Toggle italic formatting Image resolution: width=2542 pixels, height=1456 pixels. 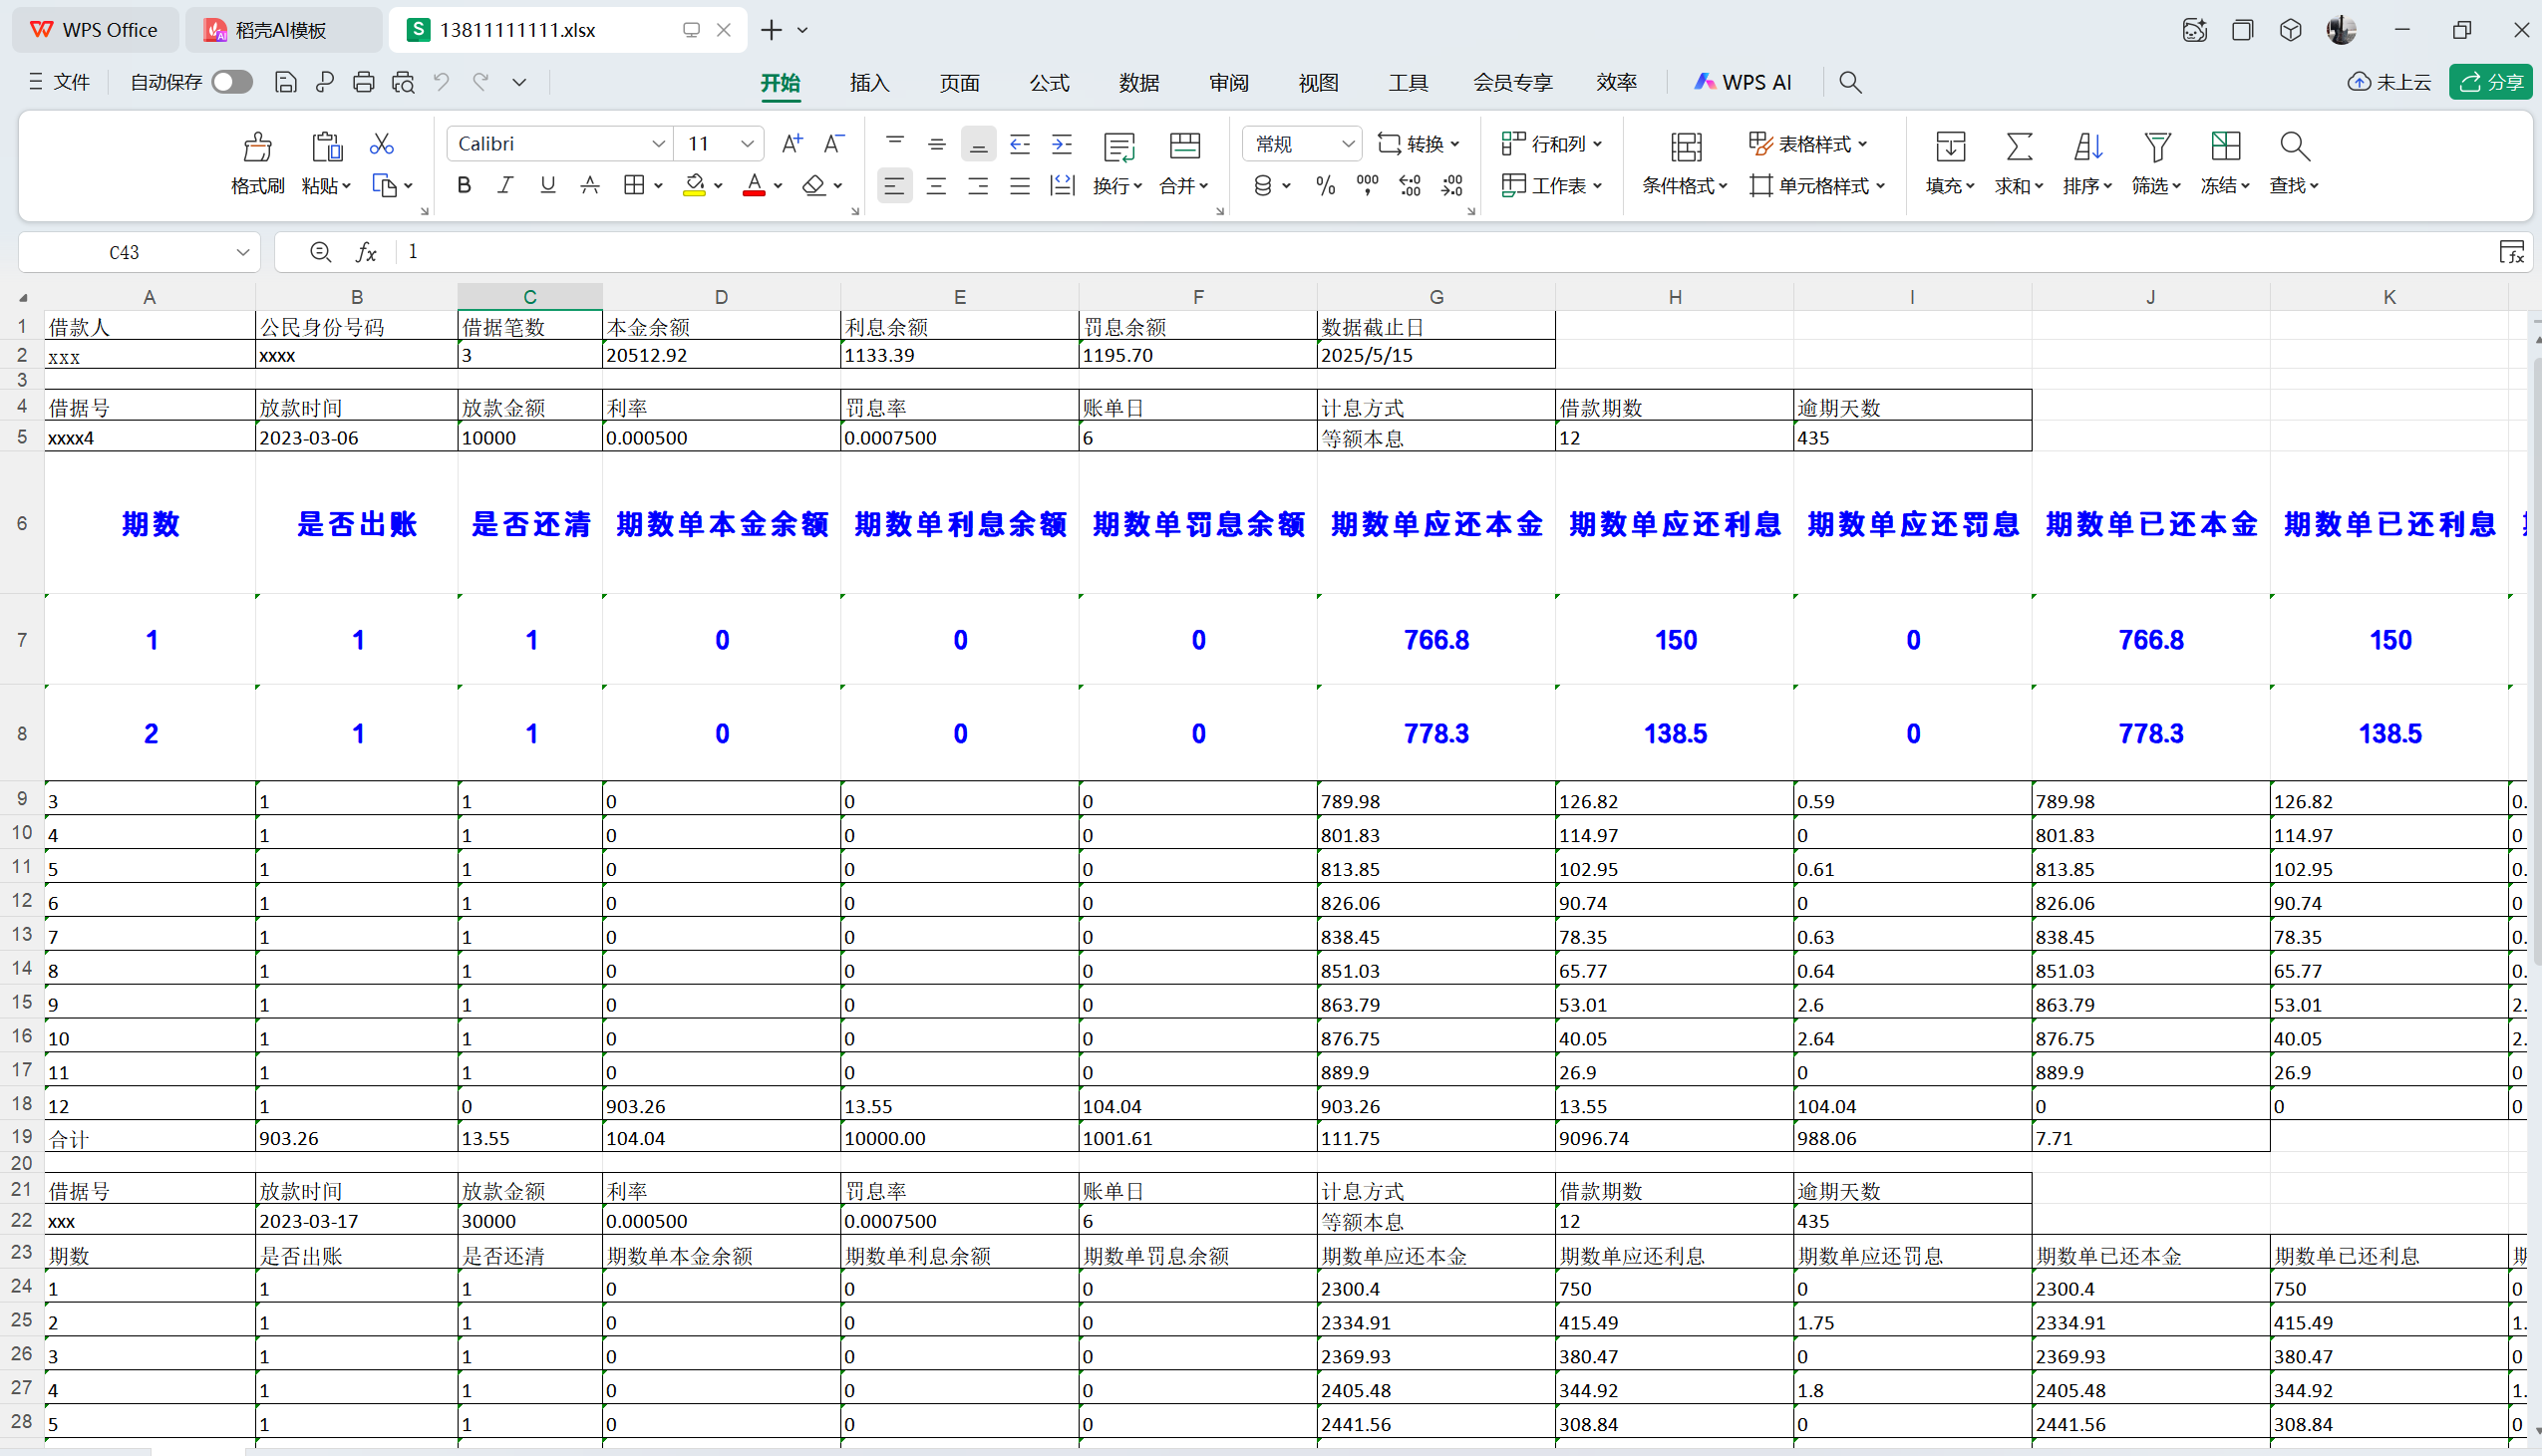click(x=506, y=185)
